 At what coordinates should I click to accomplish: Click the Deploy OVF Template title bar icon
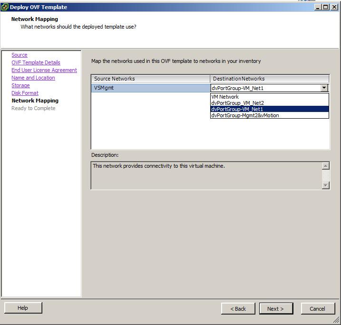pos(5,7)
